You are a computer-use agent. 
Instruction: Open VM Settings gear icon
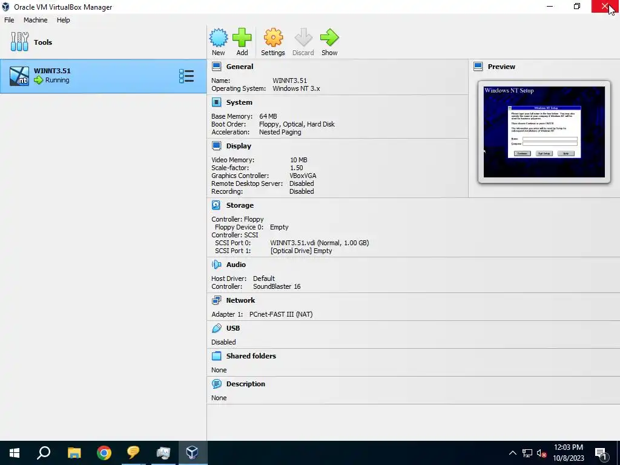[x=273, y=38]
